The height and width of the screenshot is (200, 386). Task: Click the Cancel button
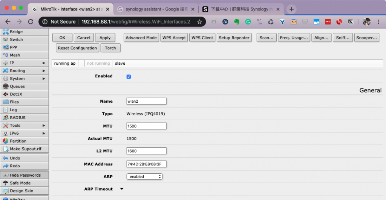coord(84,38)
